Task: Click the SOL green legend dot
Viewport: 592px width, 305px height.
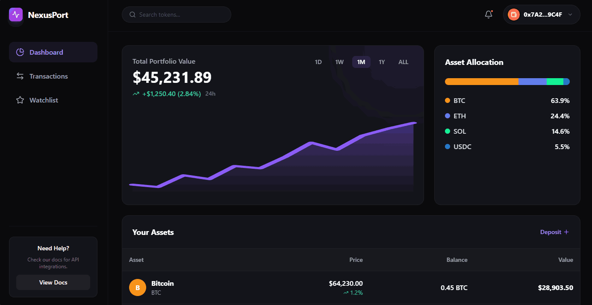Action: 448,131
